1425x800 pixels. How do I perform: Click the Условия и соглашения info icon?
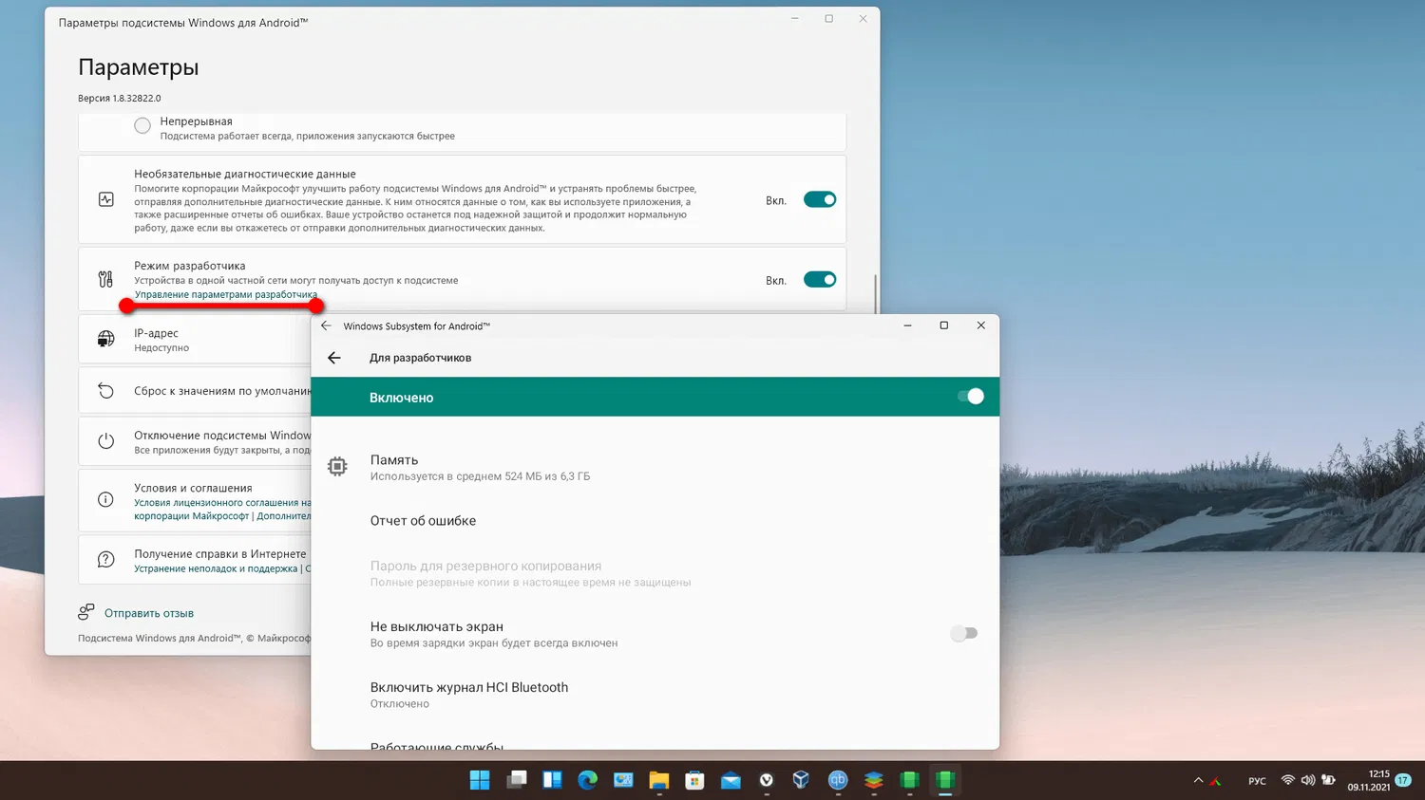point(106,500)
